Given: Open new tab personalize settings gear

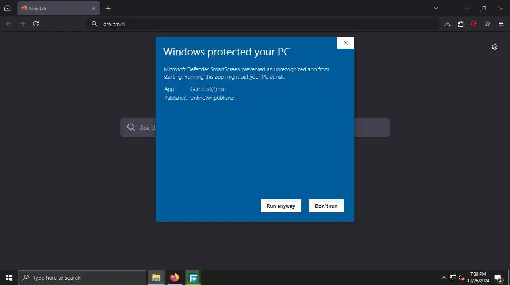Looking at the screenshot, I should coord(495,47).
